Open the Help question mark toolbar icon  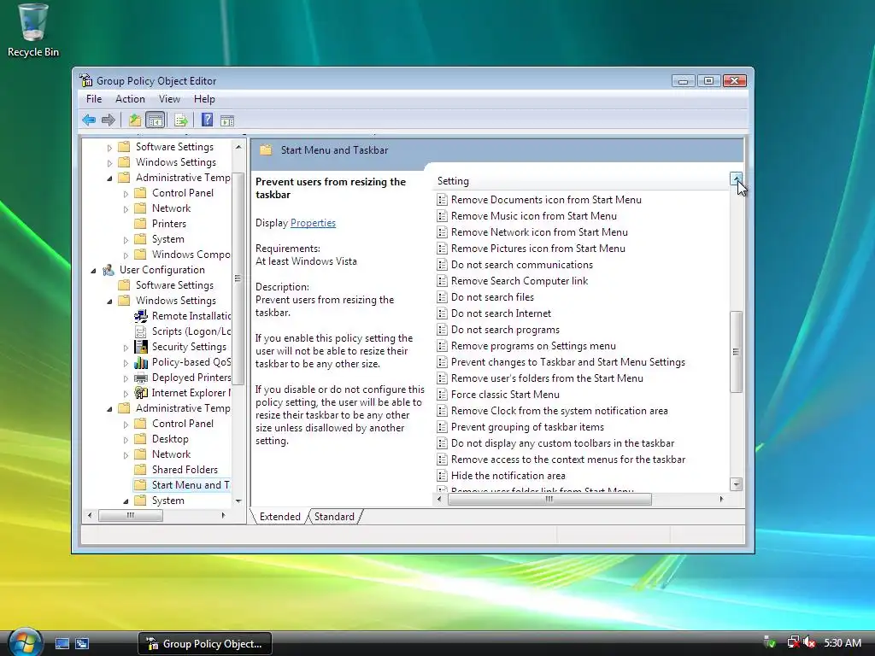point(207,120)
